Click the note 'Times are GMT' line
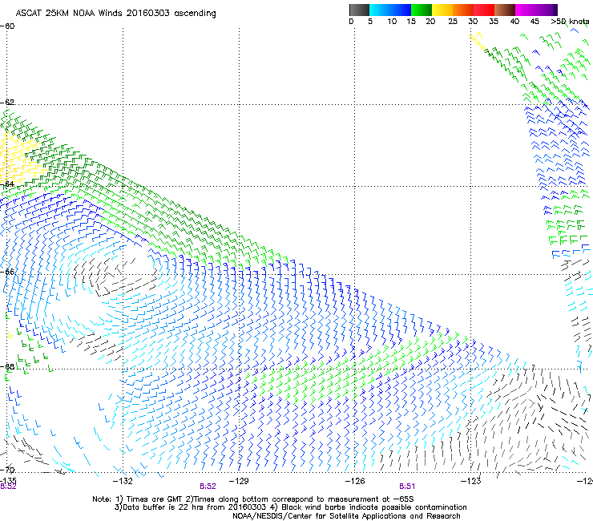 tap(253, 499)
